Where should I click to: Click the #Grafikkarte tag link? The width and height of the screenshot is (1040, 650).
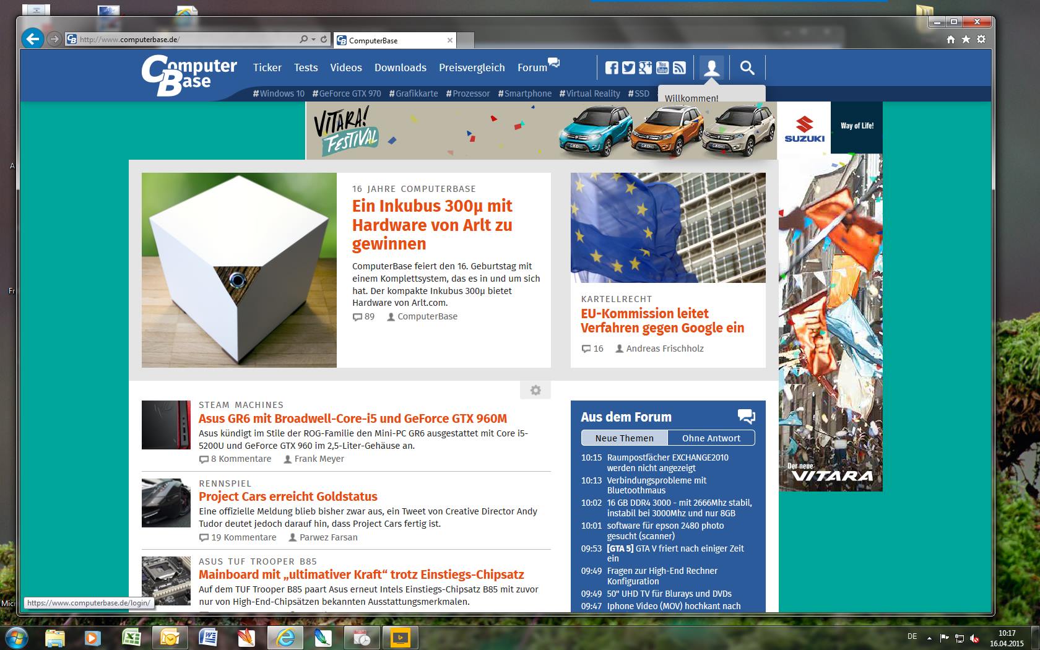click(x=414, y=93)
